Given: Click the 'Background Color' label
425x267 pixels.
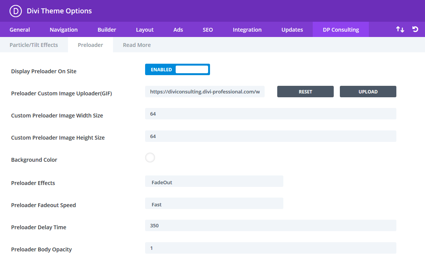Looking at the screenshot, I should [34, 160].
